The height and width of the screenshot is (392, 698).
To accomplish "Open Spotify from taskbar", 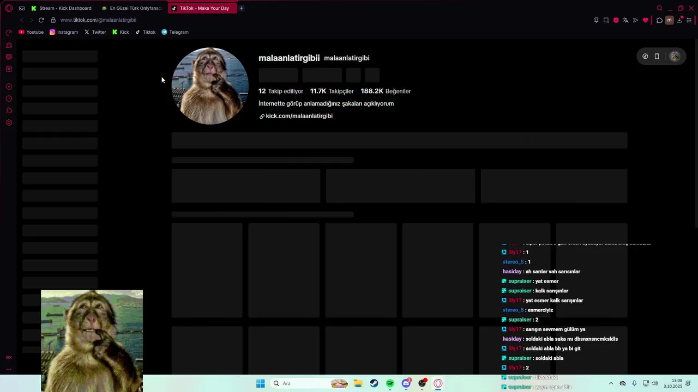I will click(390, 383).
